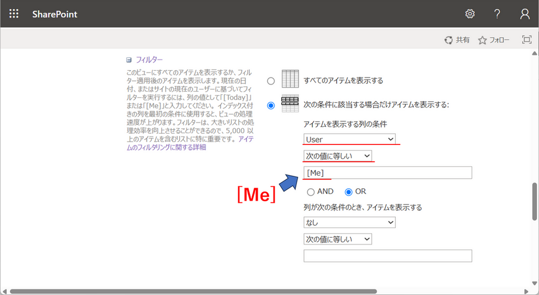Click the 共有 share button
The image size is (539, 295).
pos(457,40)
